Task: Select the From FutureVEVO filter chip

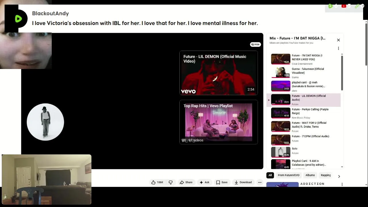Action: pos(288,175)
